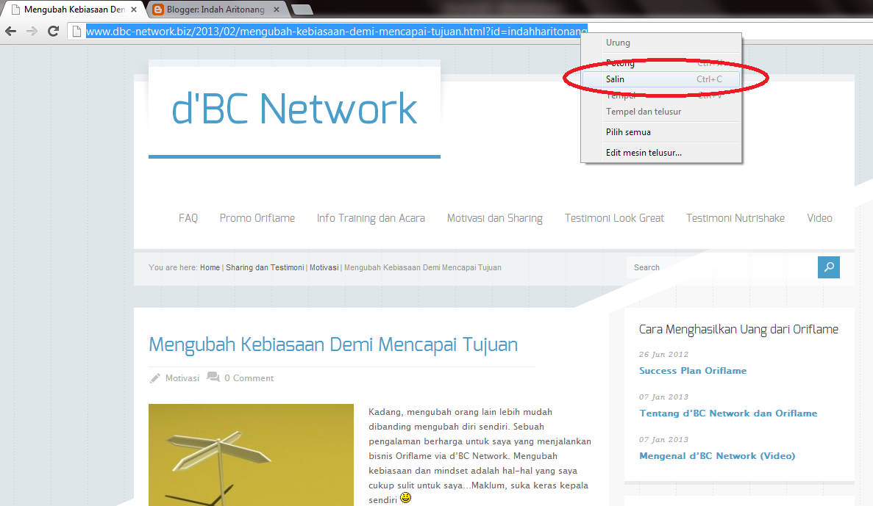Screen dimensions: 873x506
Task: Open a new tab button
Action: click(302, 10)
